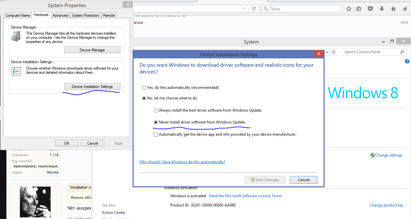This screenshot has width=411, height=219.
Task: Click the Device Installation Settings button
Action: [92, 87]
